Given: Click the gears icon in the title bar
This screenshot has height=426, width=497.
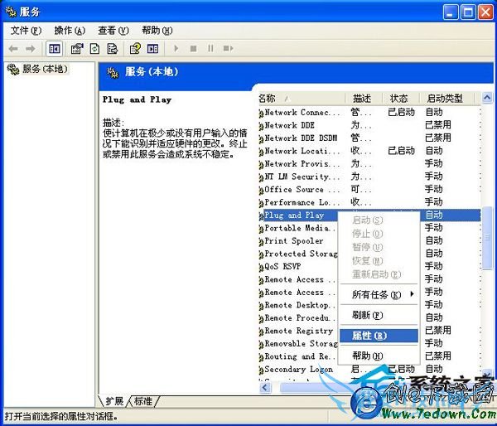Looking at the screenshot, I should click(11, 12).
